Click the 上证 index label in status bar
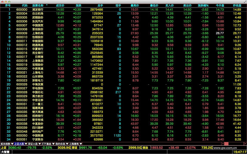This screenshot has width=247, height=154. point(4,148)
